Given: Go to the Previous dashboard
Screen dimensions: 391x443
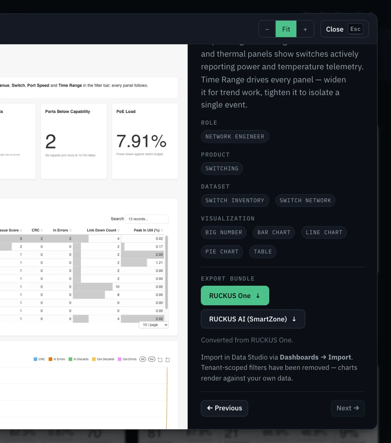Looking at the screenshot, I should (224, 408).
